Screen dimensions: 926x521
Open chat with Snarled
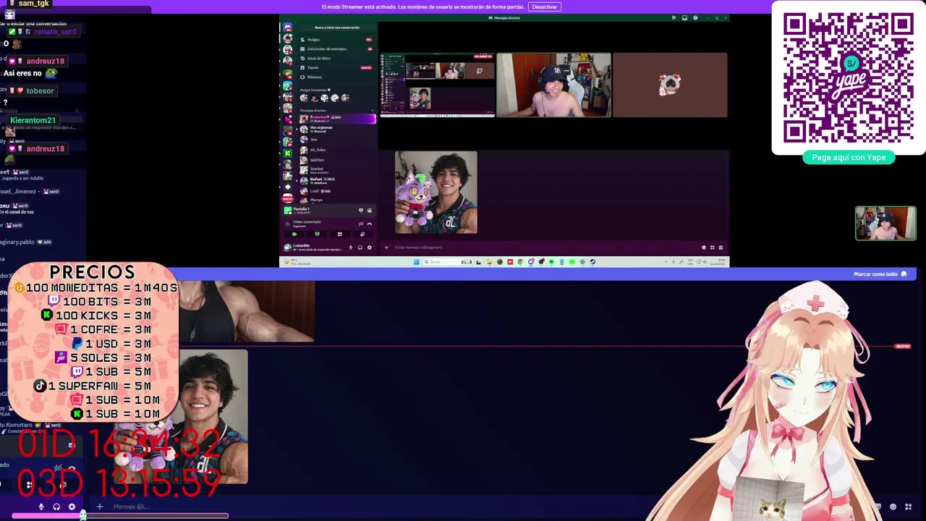337,170
